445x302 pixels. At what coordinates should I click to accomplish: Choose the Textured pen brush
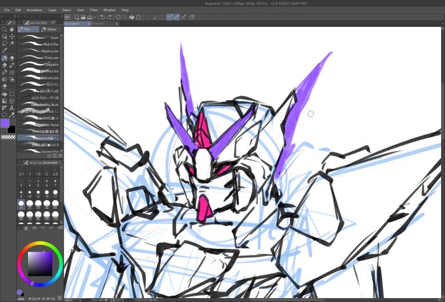[39, 78]
